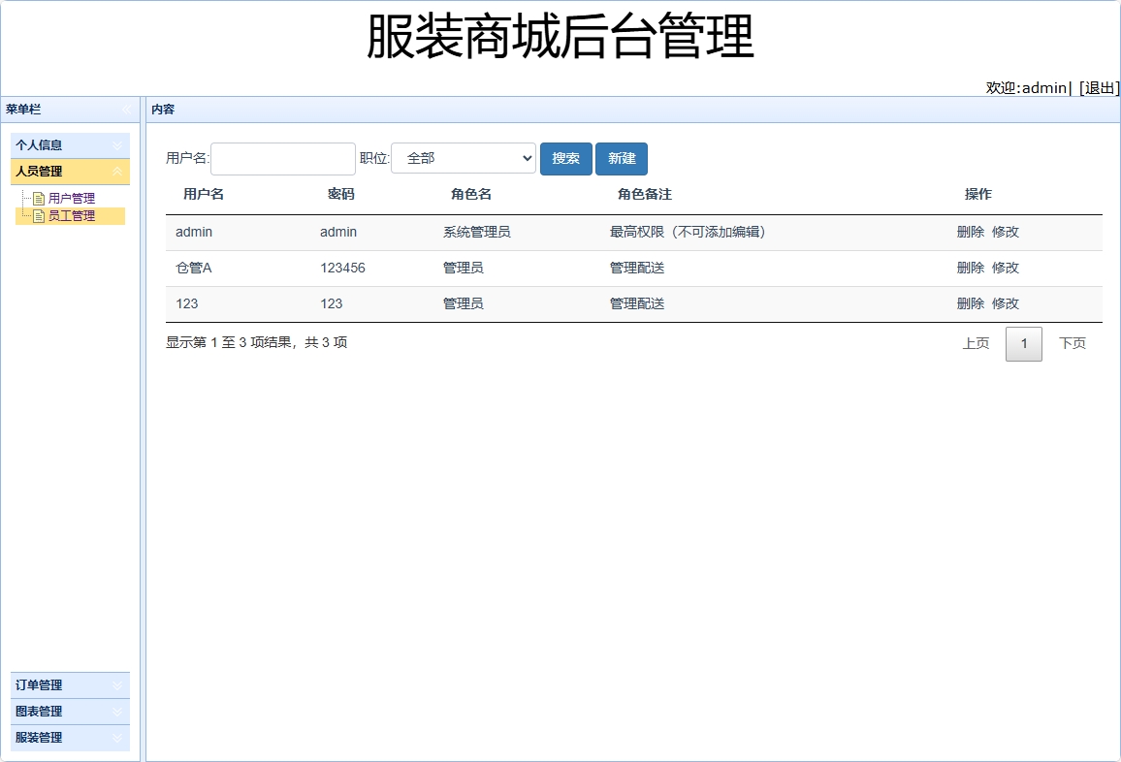The width and height of the screenshot is (1121, 762).
Task: Select the 用户管理 tree item
Action: (72, 197)
